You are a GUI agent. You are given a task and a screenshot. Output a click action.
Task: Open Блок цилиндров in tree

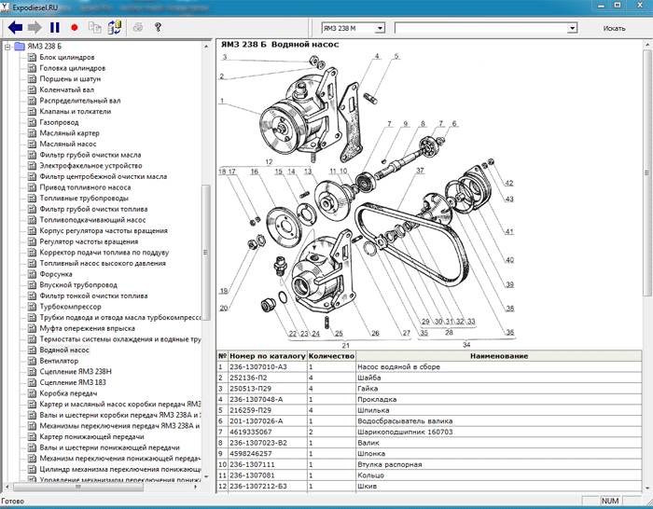[x=66, y=57]
